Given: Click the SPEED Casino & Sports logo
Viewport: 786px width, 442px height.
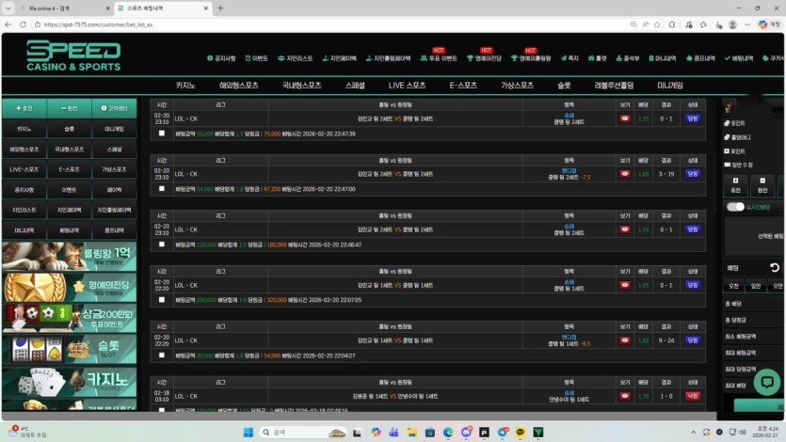Looking at the screenshot, I should 73,55.
